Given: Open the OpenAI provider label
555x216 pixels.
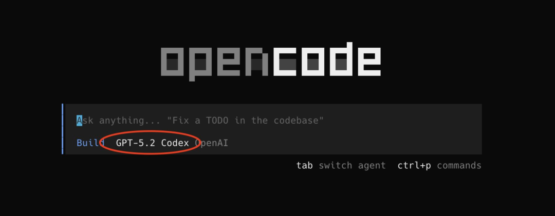Looking at the screenshot, I should (211, 143).
